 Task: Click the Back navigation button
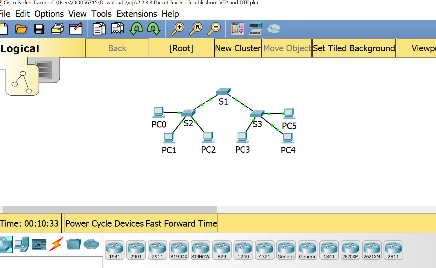click(117, 48)
